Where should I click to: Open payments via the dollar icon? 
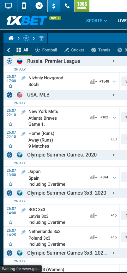pos(54,6)
